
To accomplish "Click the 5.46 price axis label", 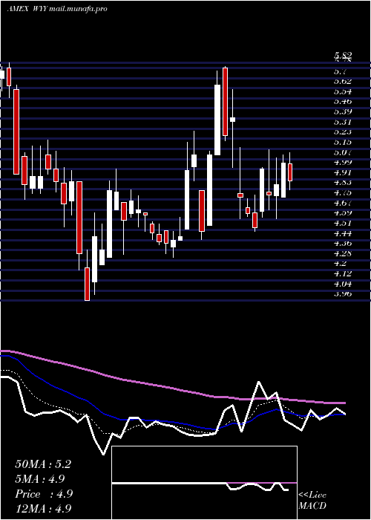I will [x=343, y=102].
